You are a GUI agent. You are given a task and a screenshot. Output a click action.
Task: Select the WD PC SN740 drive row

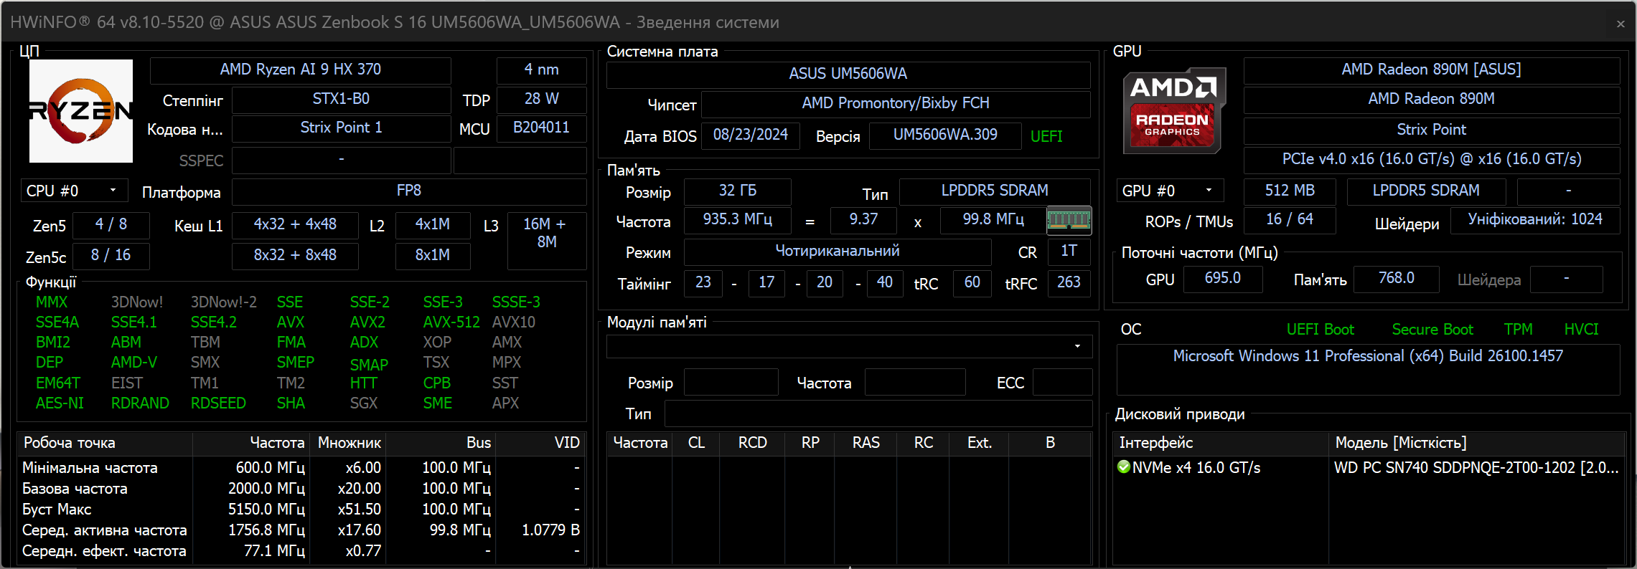click(1369, 468)
